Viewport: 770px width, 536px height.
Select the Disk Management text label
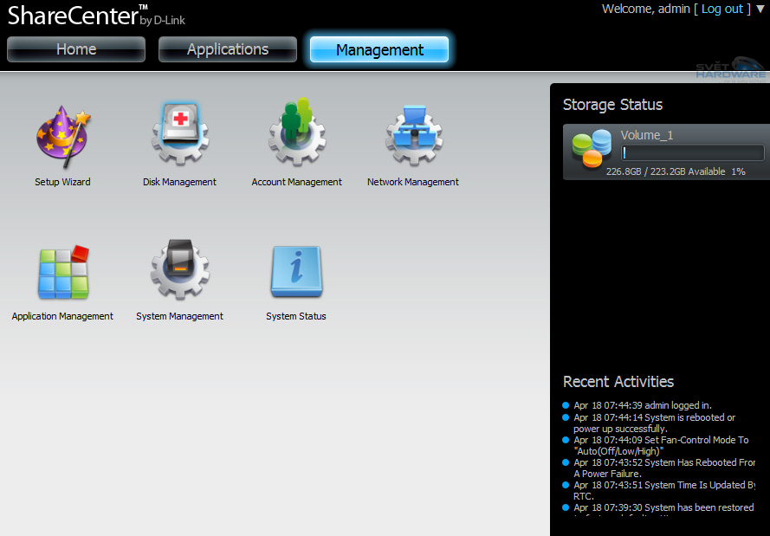coord(179,183)
